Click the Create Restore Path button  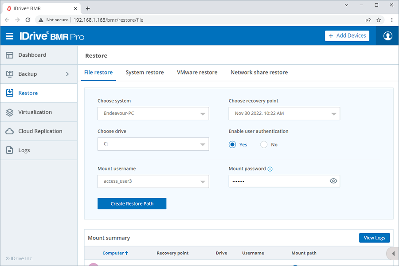click(132, 203)
